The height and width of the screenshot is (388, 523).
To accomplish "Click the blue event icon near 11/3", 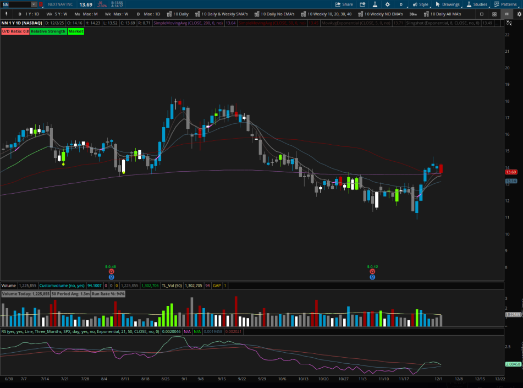I will [x=372, y=277].
